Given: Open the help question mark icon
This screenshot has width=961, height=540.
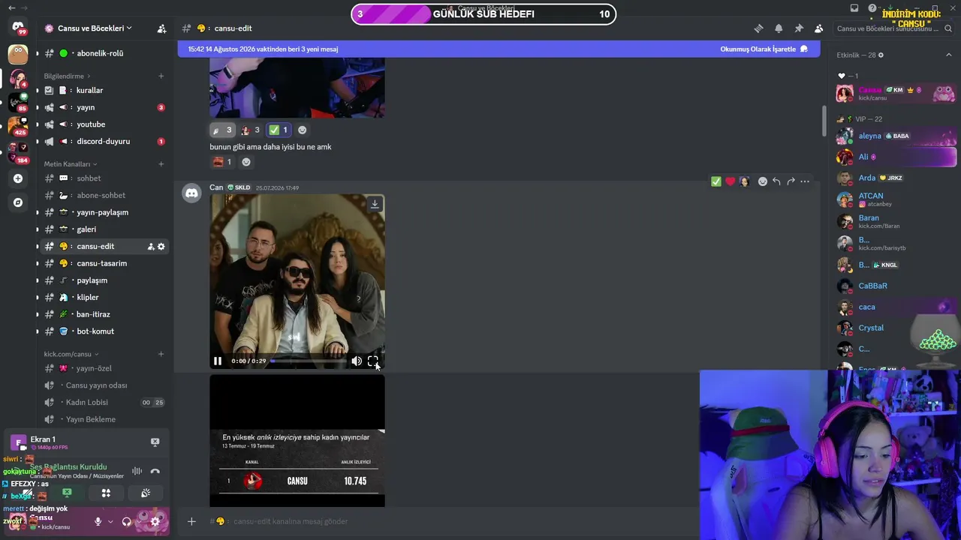Looking at the screenshot, I should click(x=872, y=8).
